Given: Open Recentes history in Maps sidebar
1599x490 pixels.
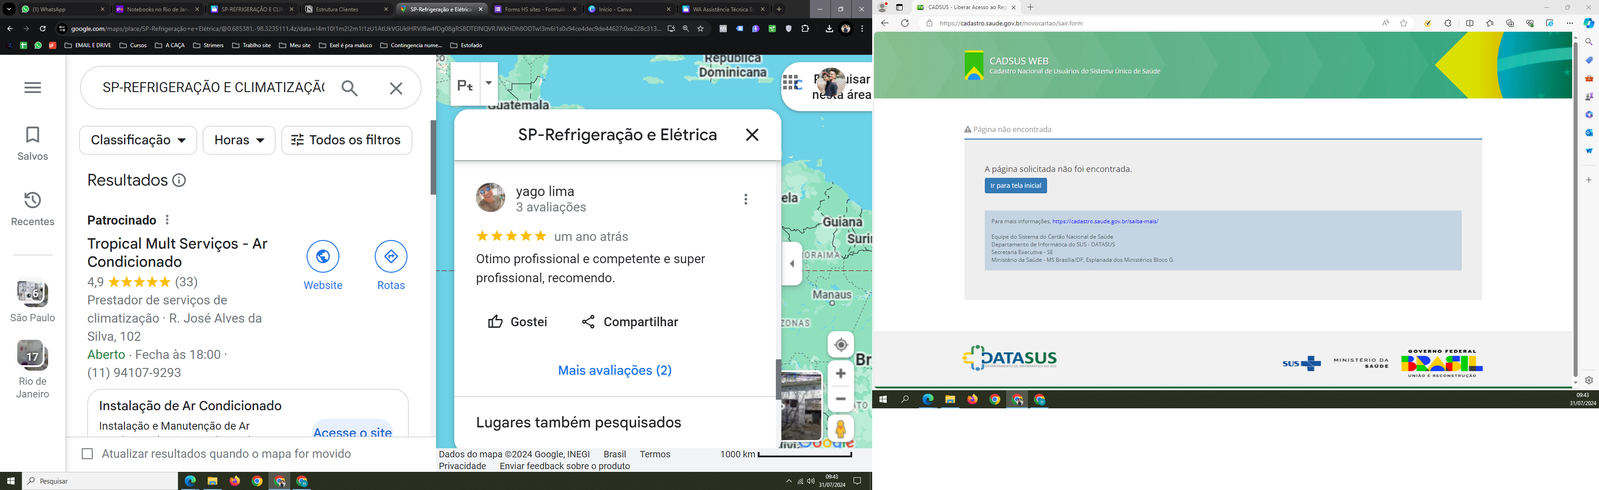Looking at the screenshot, I should [32, 208].
